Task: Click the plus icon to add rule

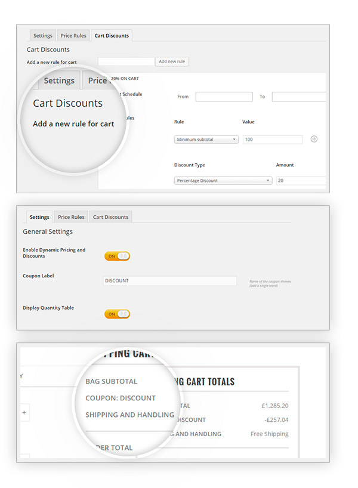Action: click(314, 139)
